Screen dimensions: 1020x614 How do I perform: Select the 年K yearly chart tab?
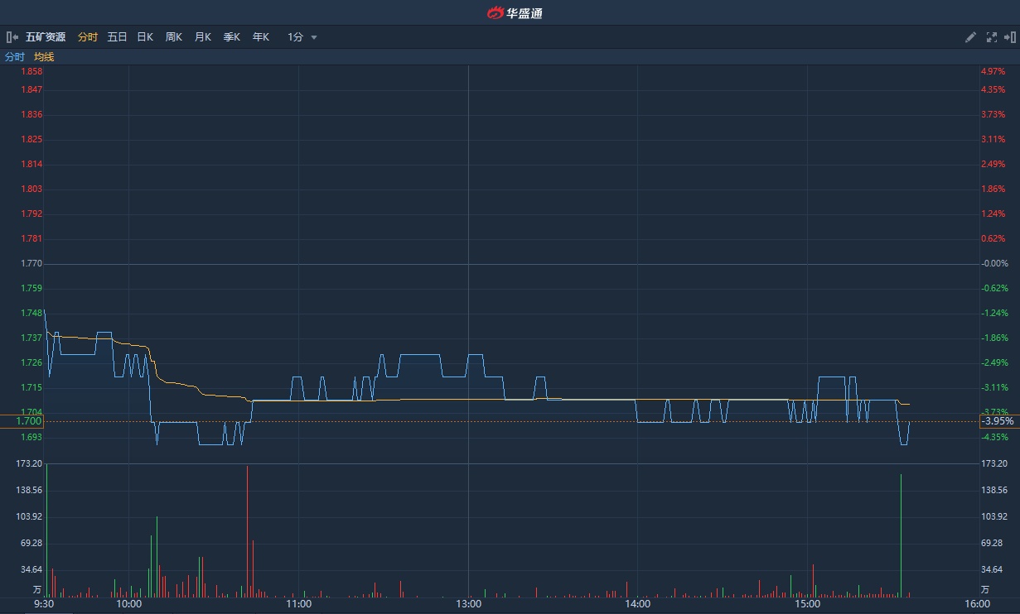(261, 37)
